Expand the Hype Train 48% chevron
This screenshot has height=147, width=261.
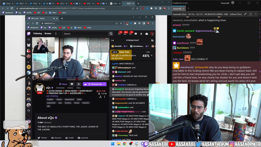point(151,56)
